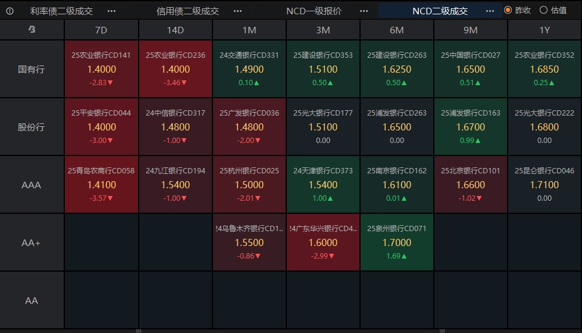Screen dimensions: 582x333
Task: Open the 25浦发银行CD163 cell
Action: [471, 127]
